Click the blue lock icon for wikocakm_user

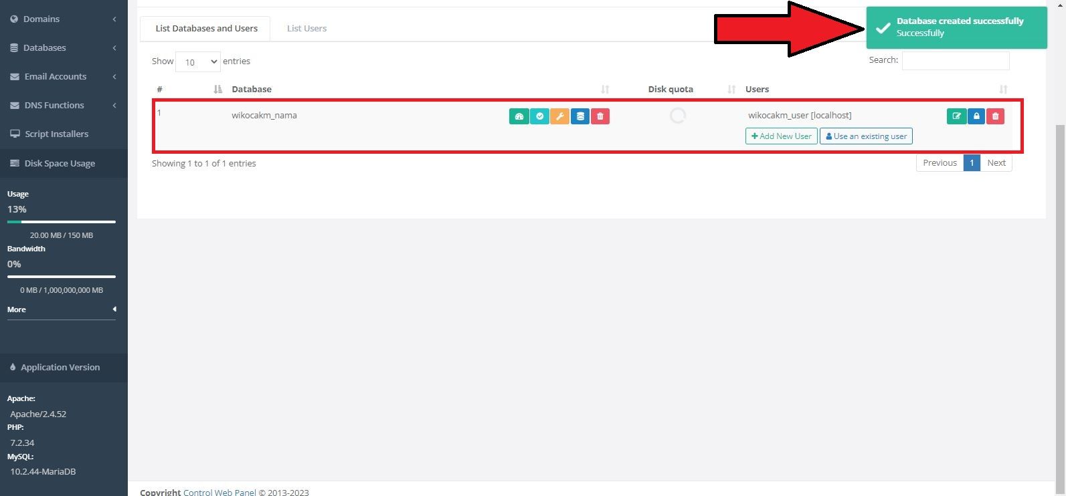[x=976, y=116]
